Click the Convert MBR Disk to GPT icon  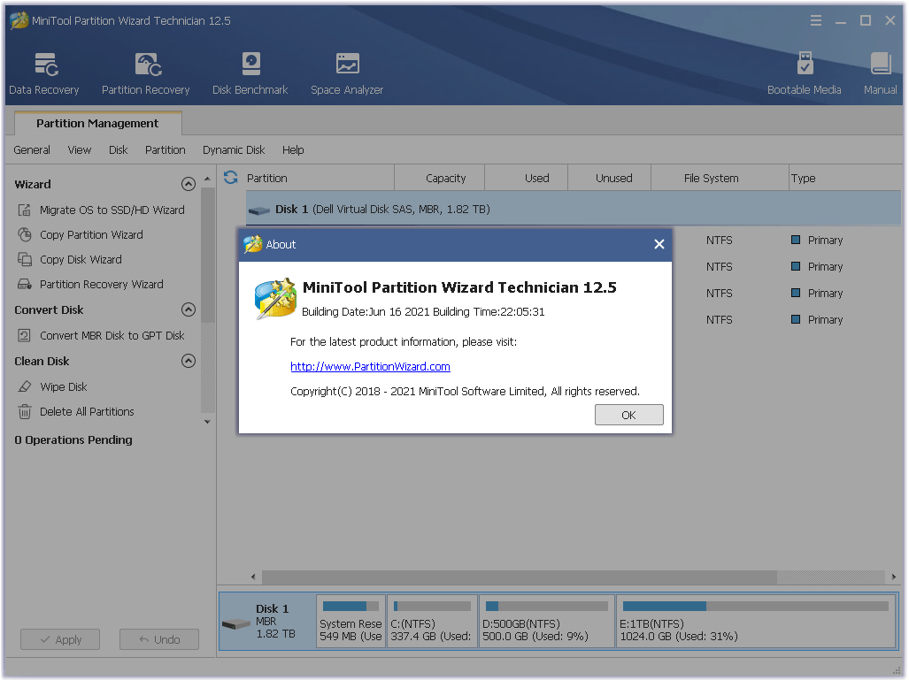[x=25, y=335]
